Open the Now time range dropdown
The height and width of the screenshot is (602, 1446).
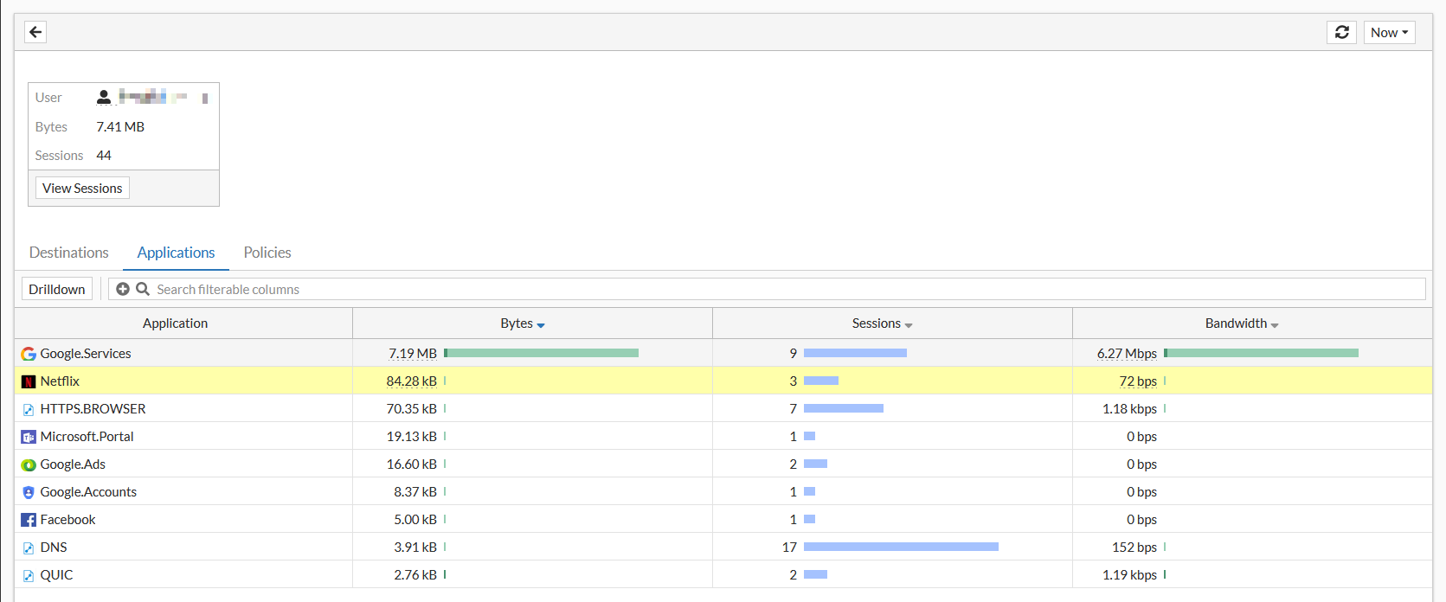(x=1389, y=32)
